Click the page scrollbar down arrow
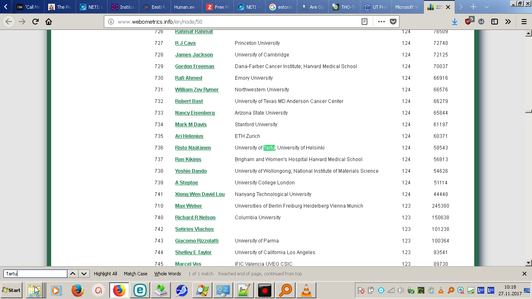The width and height of the screenshot is (532, 299). [x=528, y=263]
